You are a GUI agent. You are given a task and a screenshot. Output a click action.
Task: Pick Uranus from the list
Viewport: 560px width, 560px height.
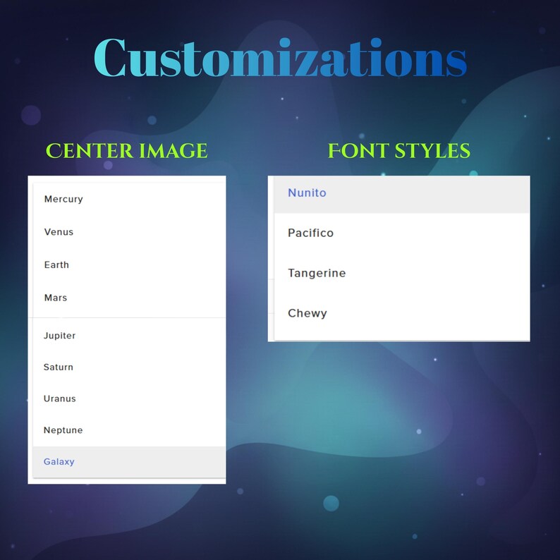pos(129,398)
